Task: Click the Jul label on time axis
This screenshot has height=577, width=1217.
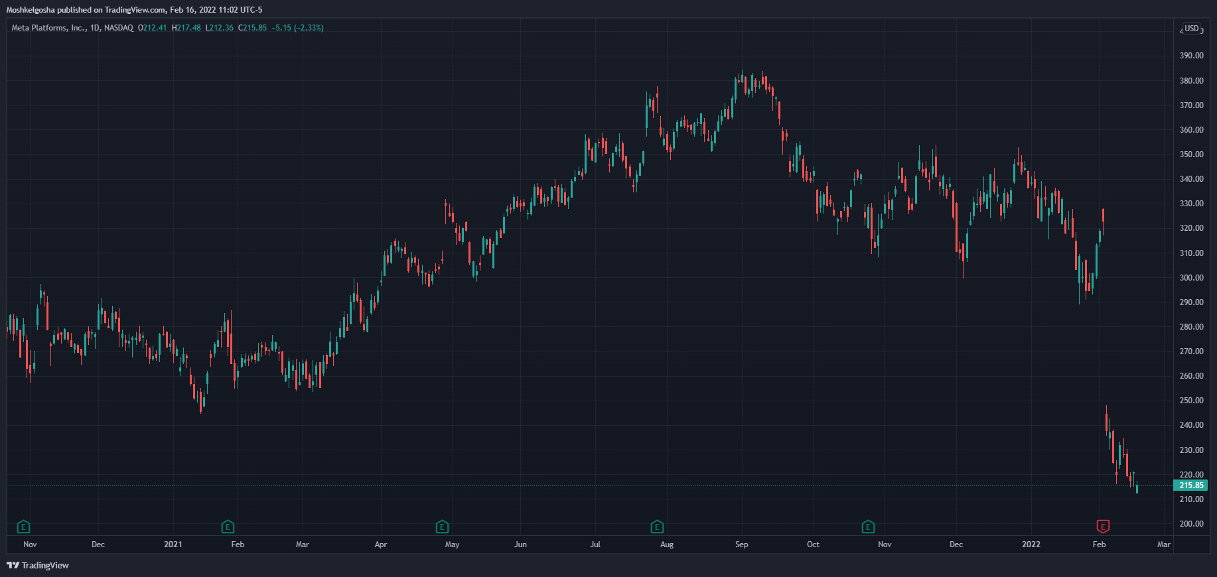Action: [595, 545]
